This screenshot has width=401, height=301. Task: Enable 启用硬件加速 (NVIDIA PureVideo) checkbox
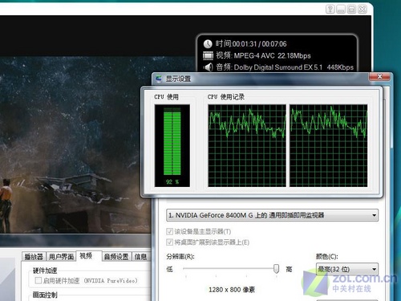click(x=38, y=280)
